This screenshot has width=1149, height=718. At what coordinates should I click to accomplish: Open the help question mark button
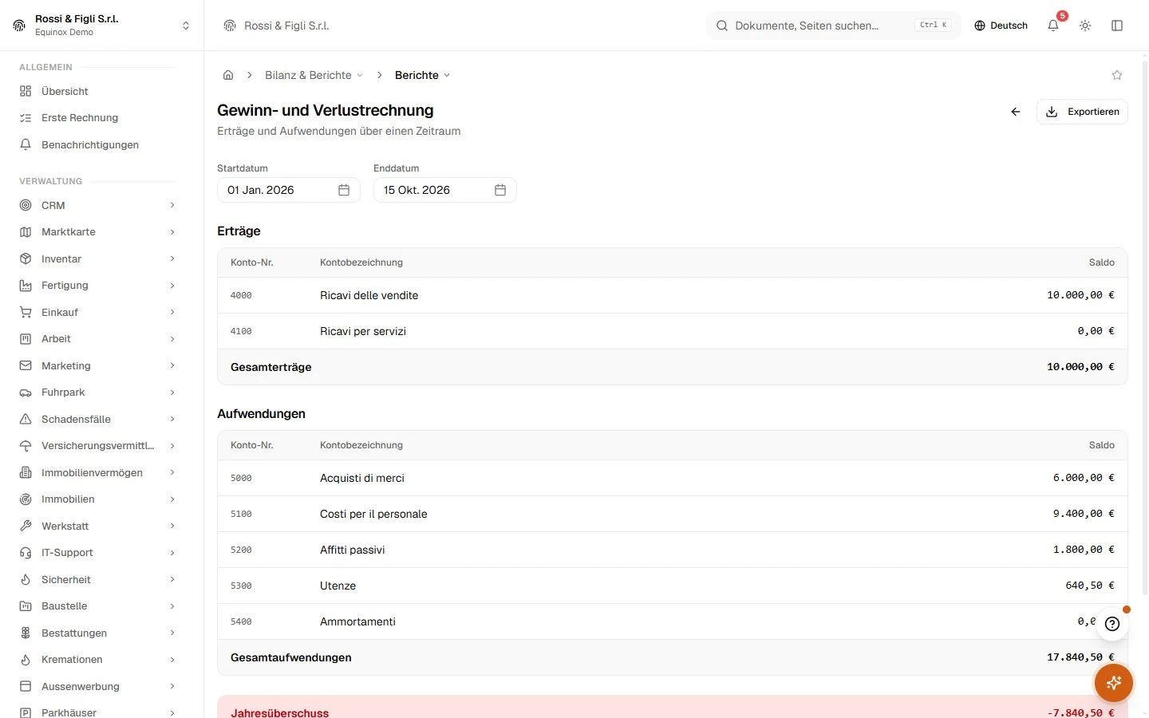(x=1112, y=624)
